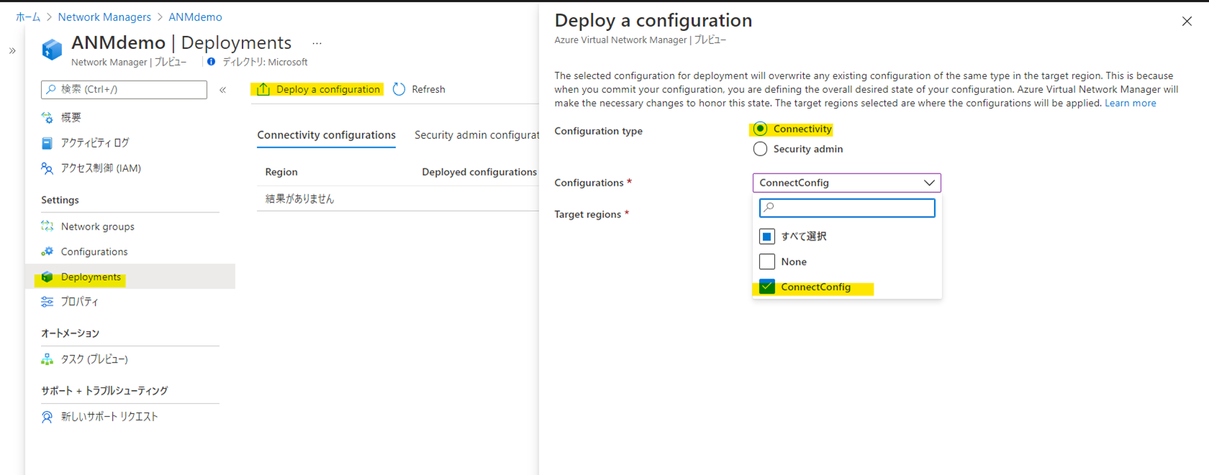The image size is (1209, 475).
Task: Click the タスク (プレビュー) icon
Action: [47, 359]
